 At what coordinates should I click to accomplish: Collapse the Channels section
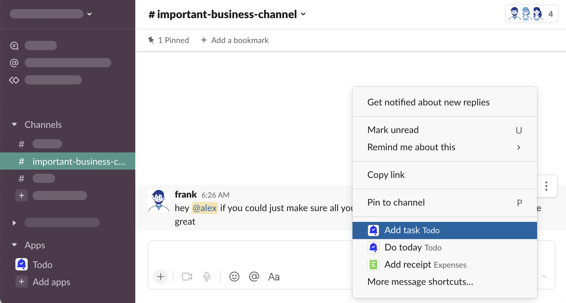(14, 124)
